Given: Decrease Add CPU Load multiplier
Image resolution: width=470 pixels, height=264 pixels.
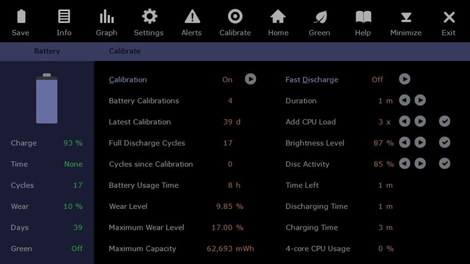Looking at the screenshot, I should tap(404, 122).
